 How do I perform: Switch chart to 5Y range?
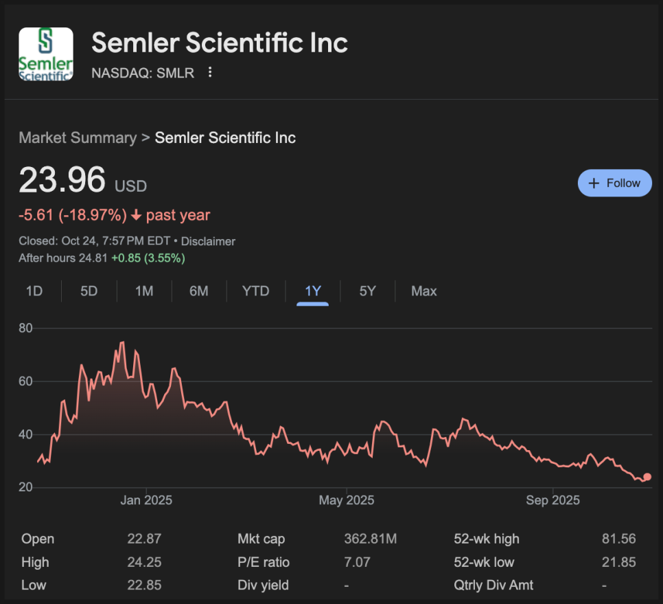click(x=368, y=291)
